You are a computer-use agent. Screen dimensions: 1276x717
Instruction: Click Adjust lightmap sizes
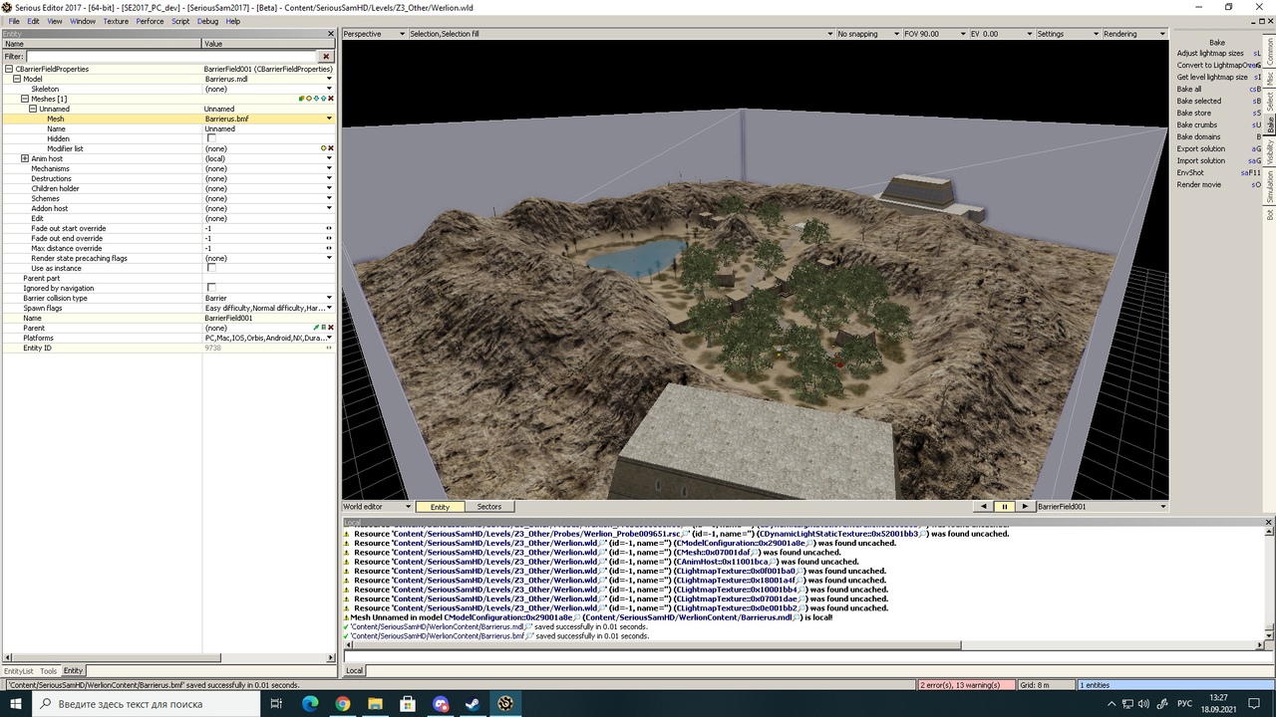pos(1210,53)
